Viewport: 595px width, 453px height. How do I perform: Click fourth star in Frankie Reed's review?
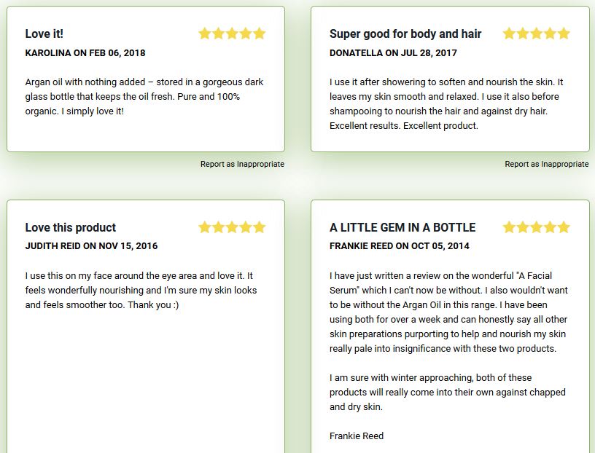pyautogui.click(x=551, y=227)
